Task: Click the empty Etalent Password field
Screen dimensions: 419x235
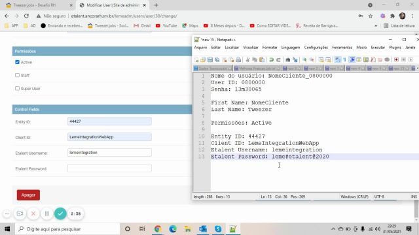Action: (109, 168)
